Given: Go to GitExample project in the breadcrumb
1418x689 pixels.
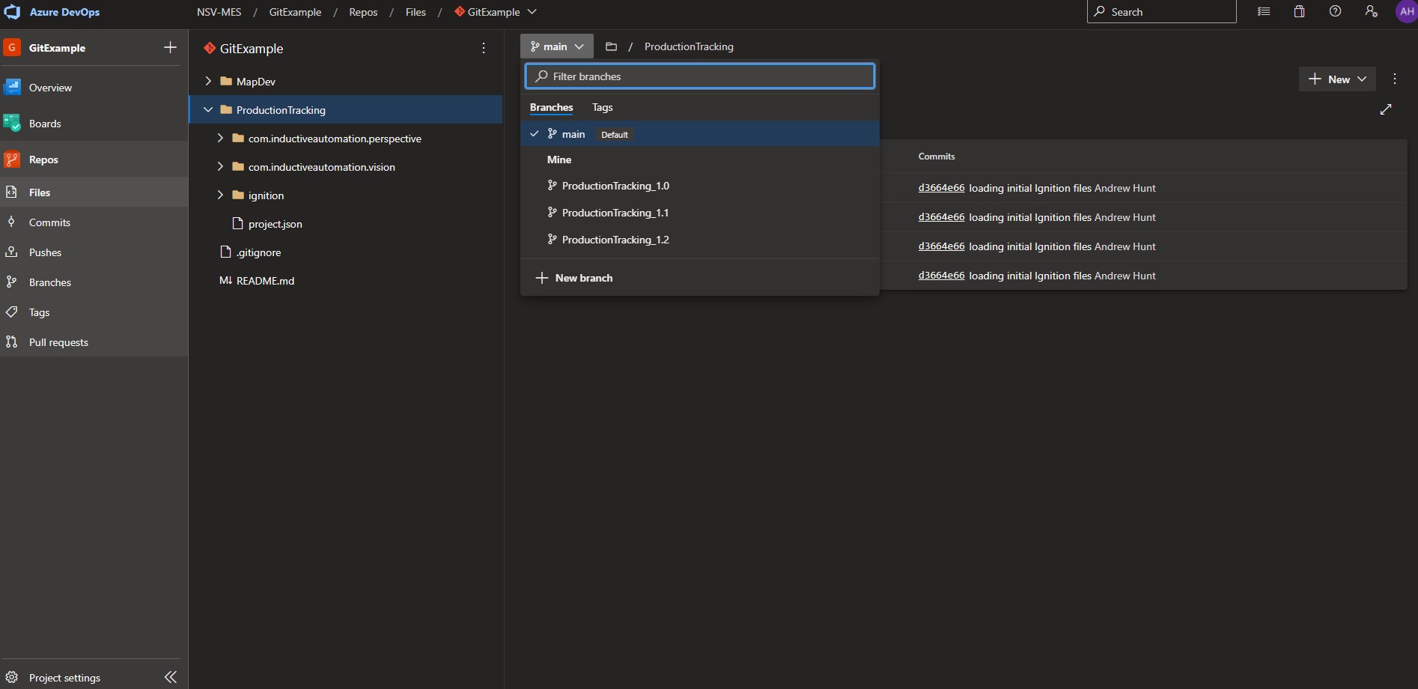Looking at the screenshot, I should [x=295, y=12].
